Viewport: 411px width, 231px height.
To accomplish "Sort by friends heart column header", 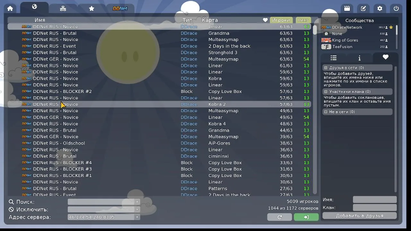I will point(265,20).
